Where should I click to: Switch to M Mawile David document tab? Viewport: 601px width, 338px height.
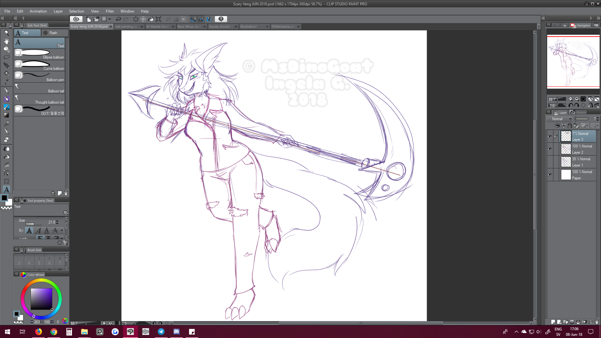tap(158, 27)
